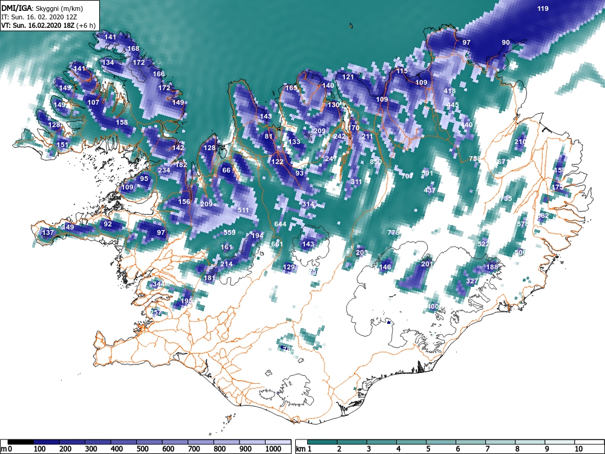Click the '9' label on the km legend
The width and height of the screenshot is (605, 454).
point(546,449)
